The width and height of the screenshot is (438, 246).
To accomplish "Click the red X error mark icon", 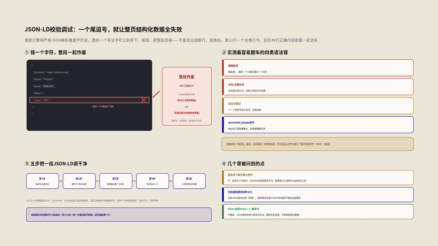I will [x=143, y=100].
